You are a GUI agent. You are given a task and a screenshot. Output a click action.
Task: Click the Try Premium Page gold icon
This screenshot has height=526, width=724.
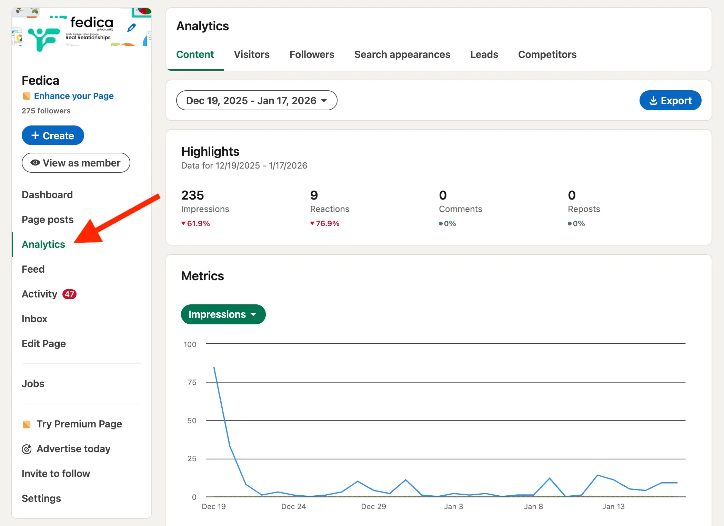(27, 424)
